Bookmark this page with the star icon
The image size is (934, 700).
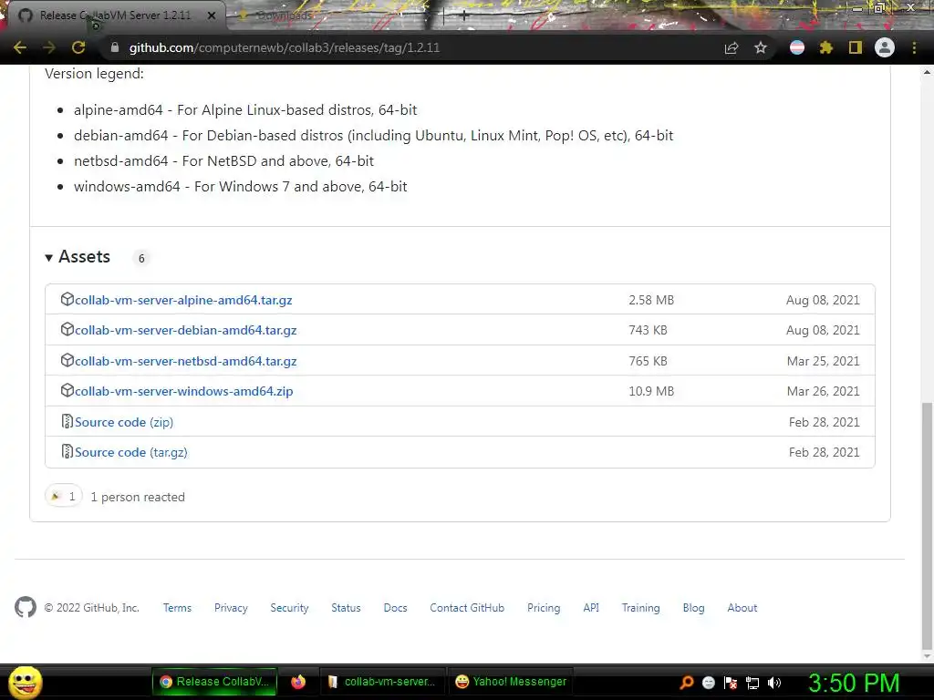[761, 47]
